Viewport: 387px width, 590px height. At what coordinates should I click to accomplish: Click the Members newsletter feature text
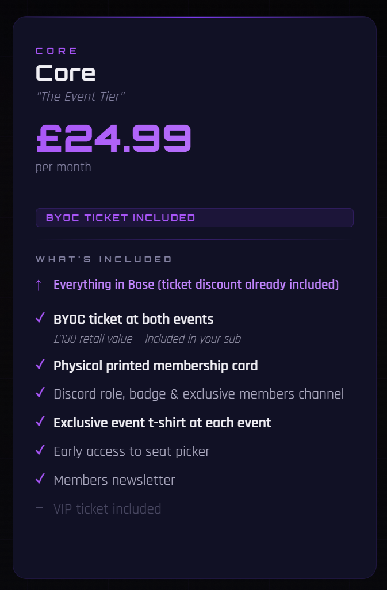(x=114, y=480)
